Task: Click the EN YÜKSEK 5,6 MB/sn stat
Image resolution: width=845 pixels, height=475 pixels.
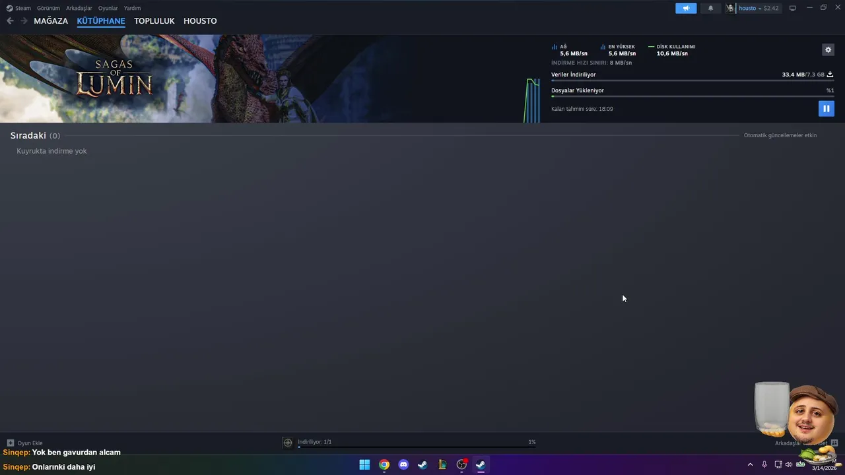Action: (619, 50)
